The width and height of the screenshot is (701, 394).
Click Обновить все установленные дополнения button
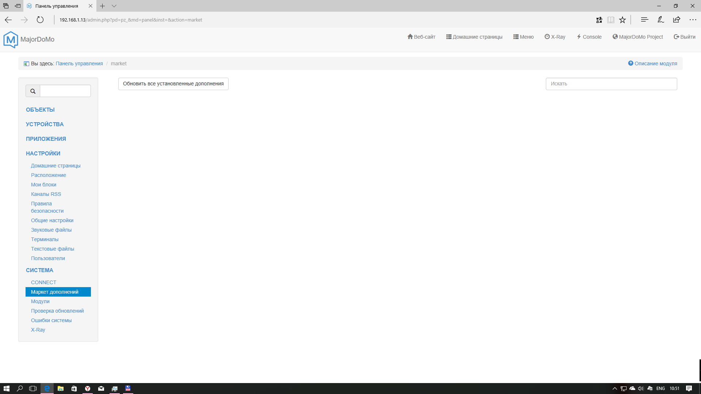173,84
